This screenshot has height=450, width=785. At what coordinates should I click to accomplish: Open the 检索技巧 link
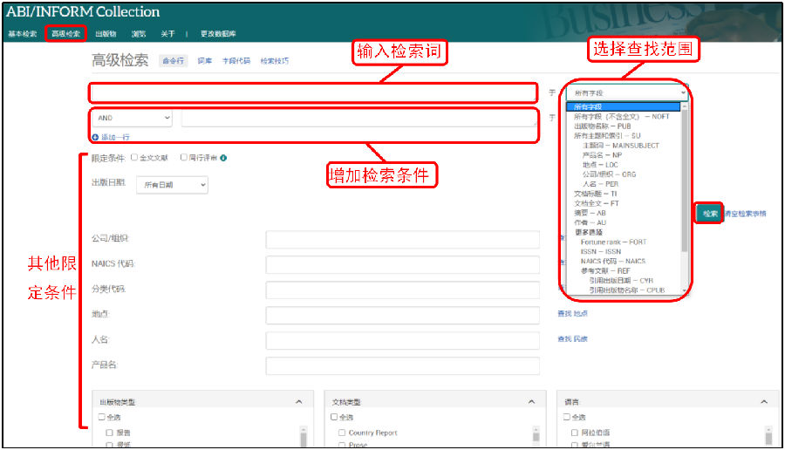point(275,61)
